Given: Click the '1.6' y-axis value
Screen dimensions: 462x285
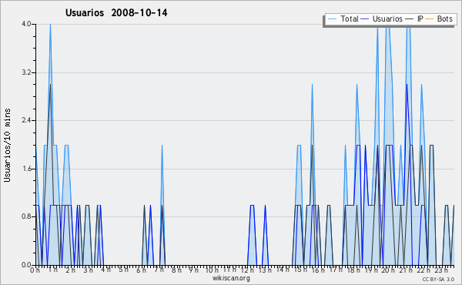Looking at the screenshot, I should [26, 169].
